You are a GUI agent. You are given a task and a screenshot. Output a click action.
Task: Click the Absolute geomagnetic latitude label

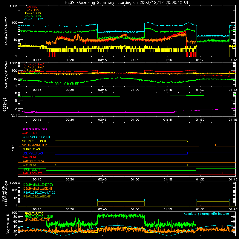click(206, 214)
